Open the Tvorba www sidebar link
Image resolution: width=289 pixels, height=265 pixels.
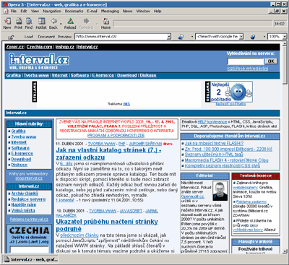point(24,136)
